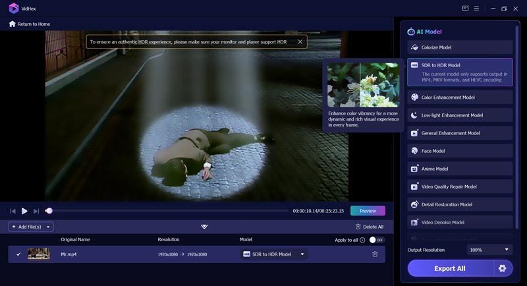
Task: Collapse the file list panel chevron
Action: coord(204,227)
